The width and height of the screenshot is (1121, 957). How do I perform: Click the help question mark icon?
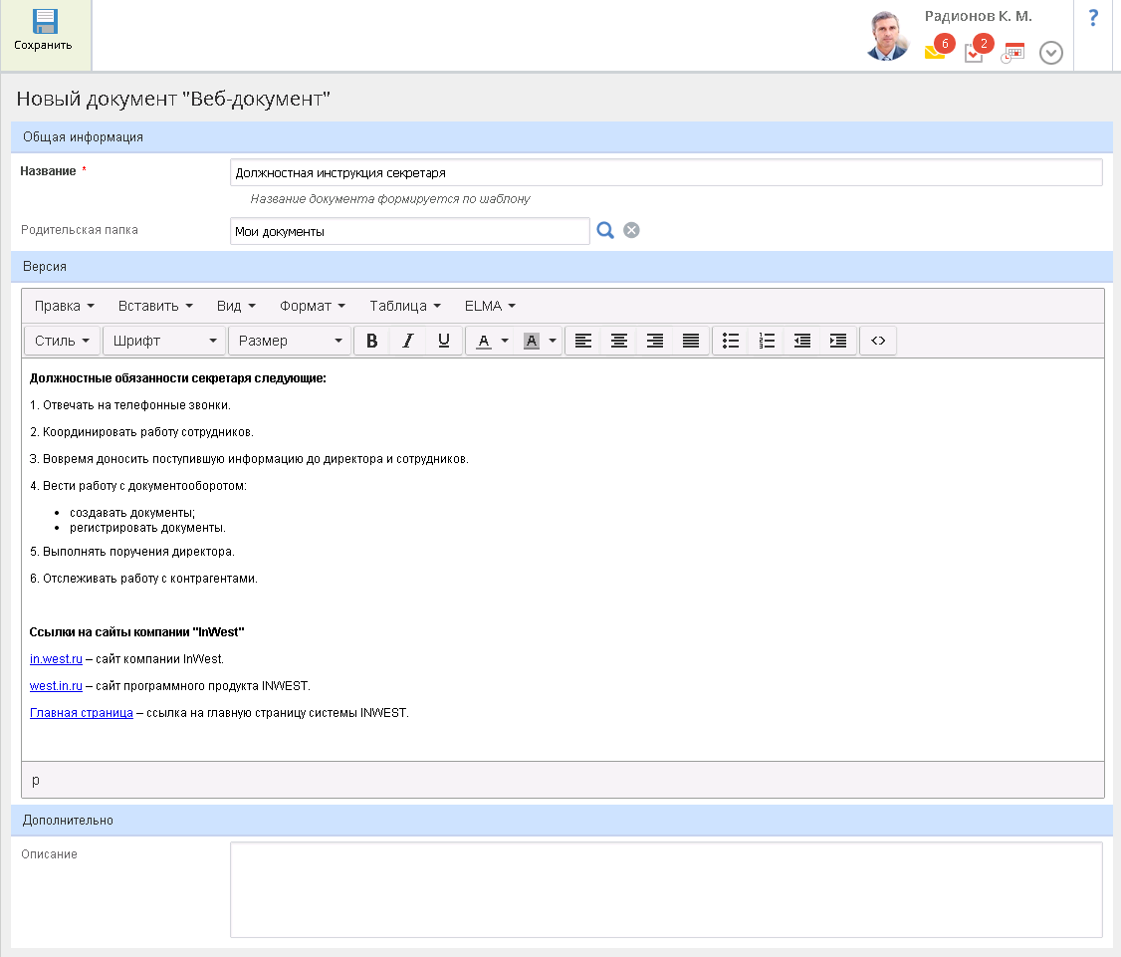coord(1093,18)
